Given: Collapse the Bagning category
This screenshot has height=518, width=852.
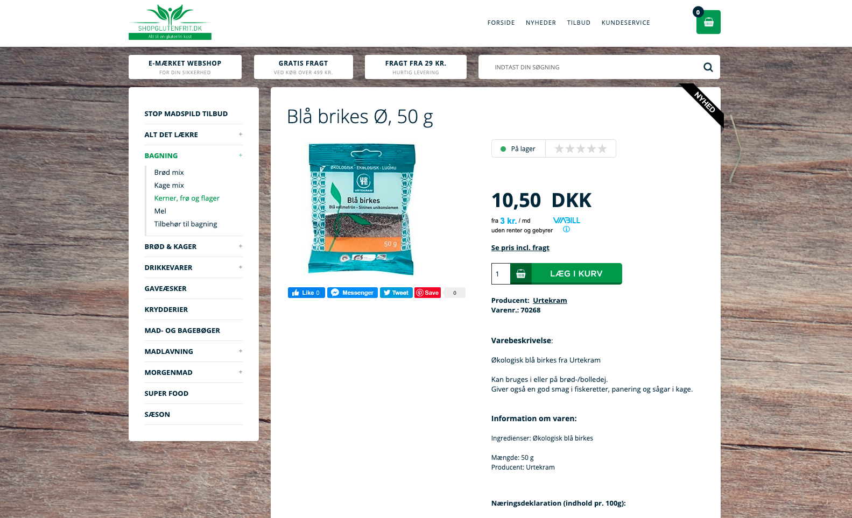Looking at the screenshot, I should (241, 155).
